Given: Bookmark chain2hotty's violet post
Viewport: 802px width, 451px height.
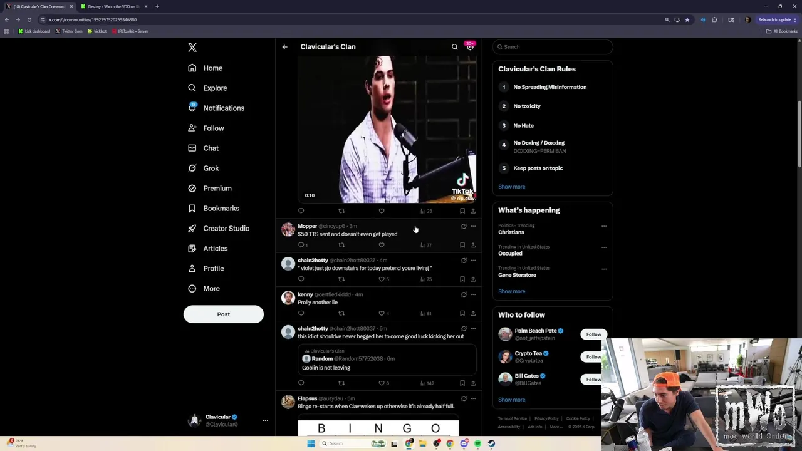Looking at the screenshot, I should tap(462, 279).
